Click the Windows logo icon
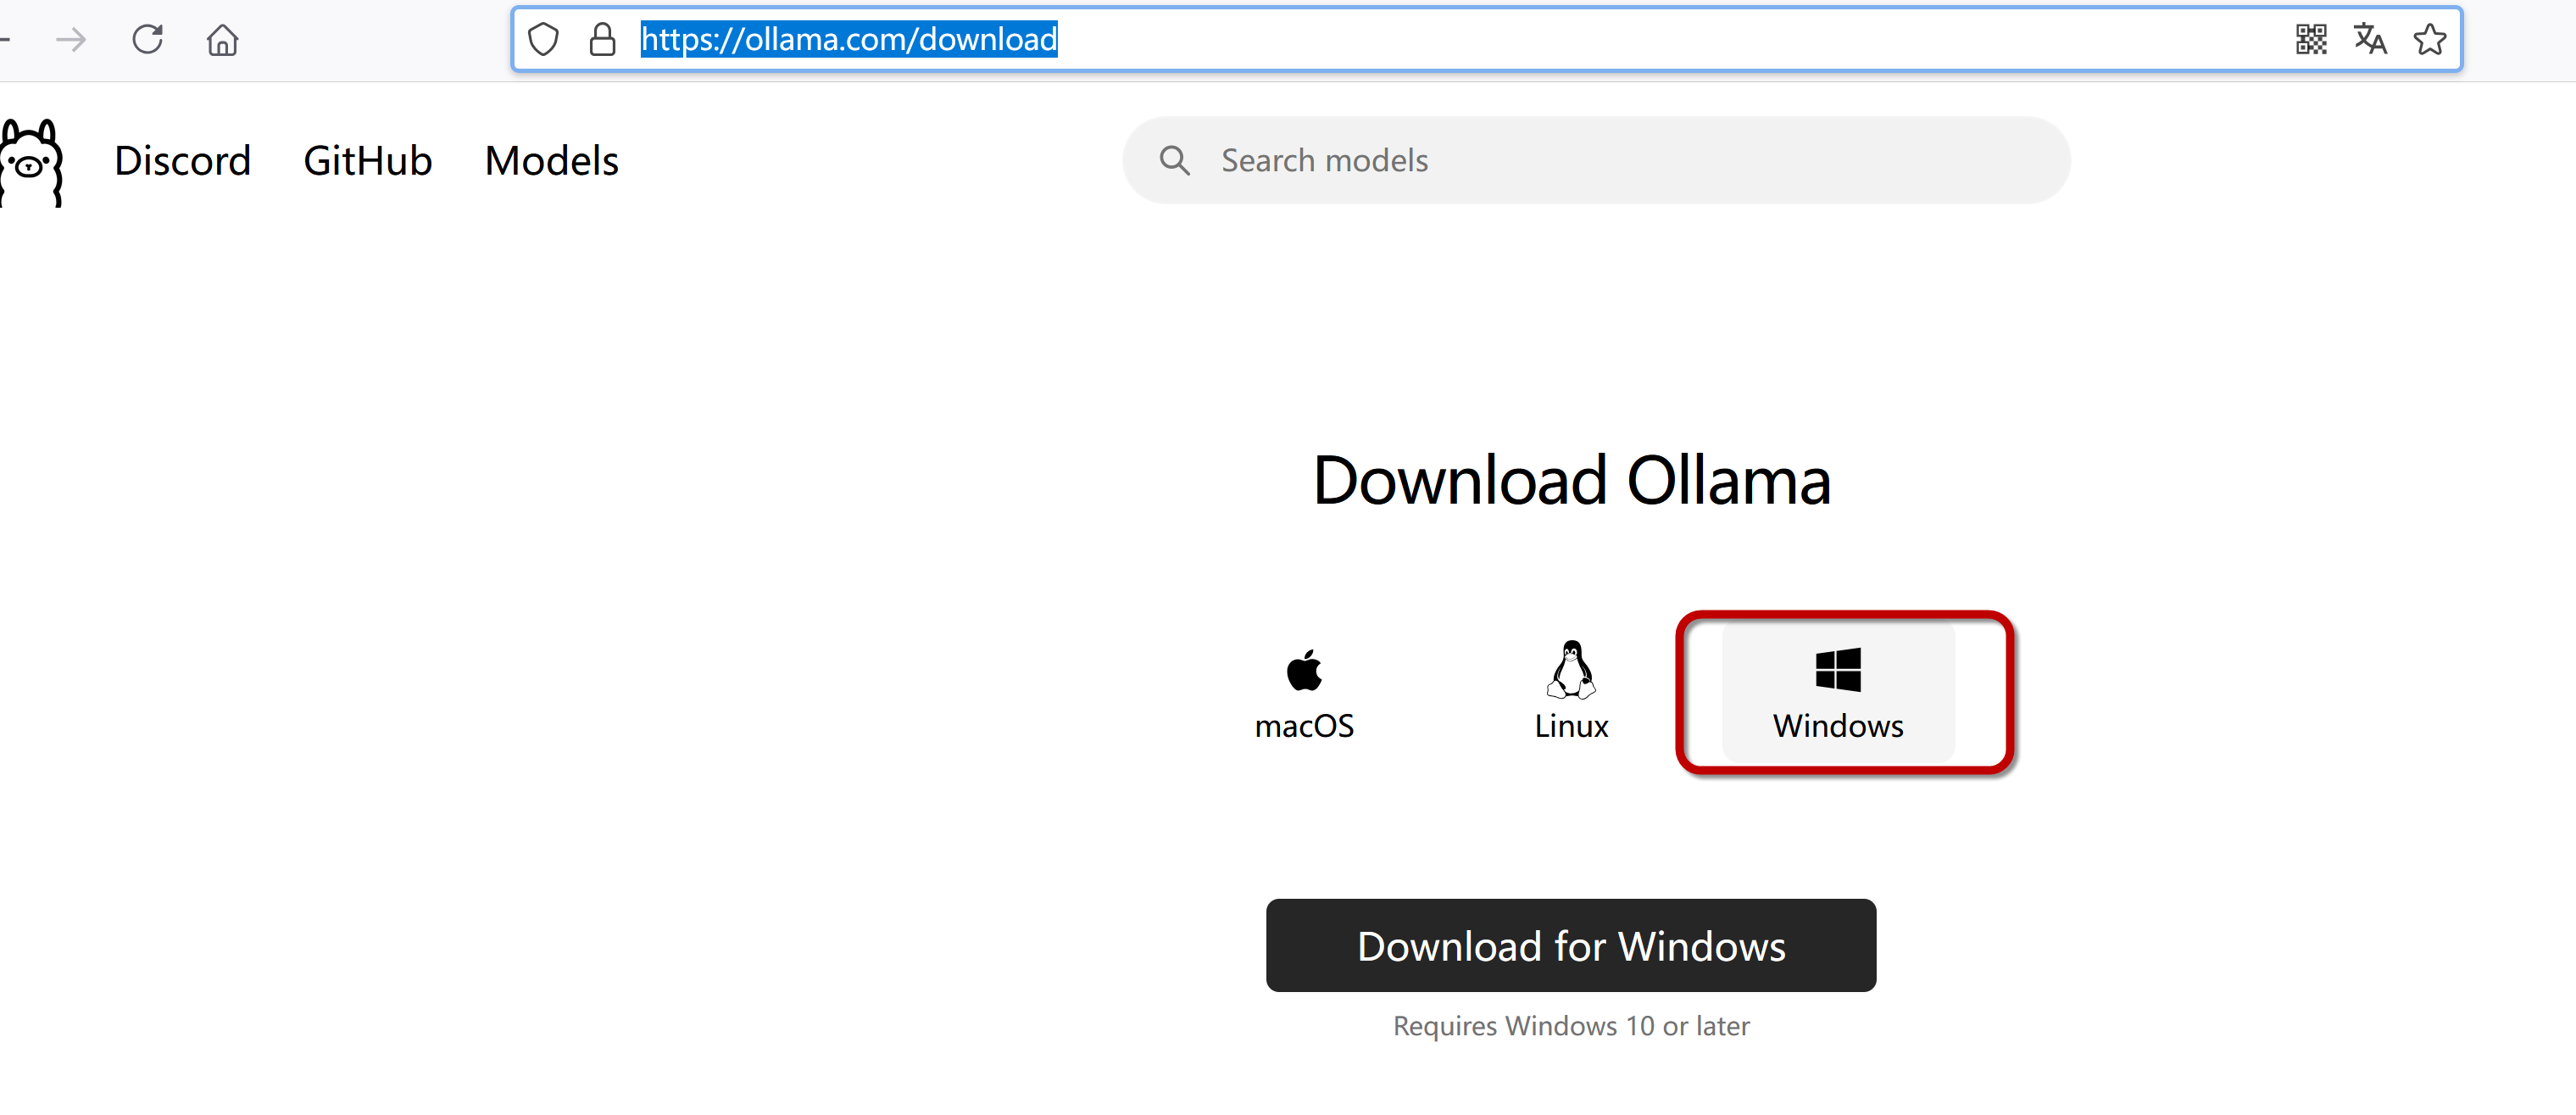Screen dimensions: 2576x1115 pos(1838,670)
